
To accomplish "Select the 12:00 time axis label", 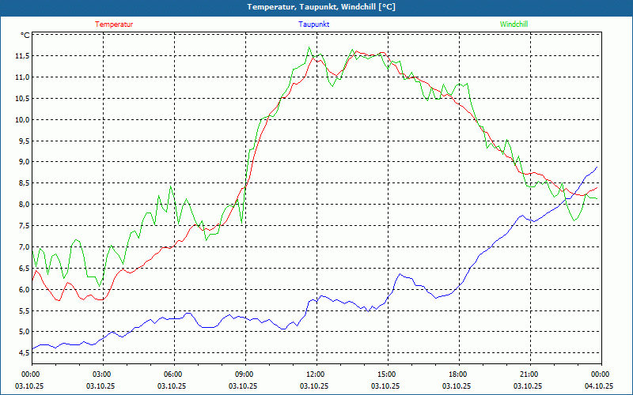I will click(315, 374).
